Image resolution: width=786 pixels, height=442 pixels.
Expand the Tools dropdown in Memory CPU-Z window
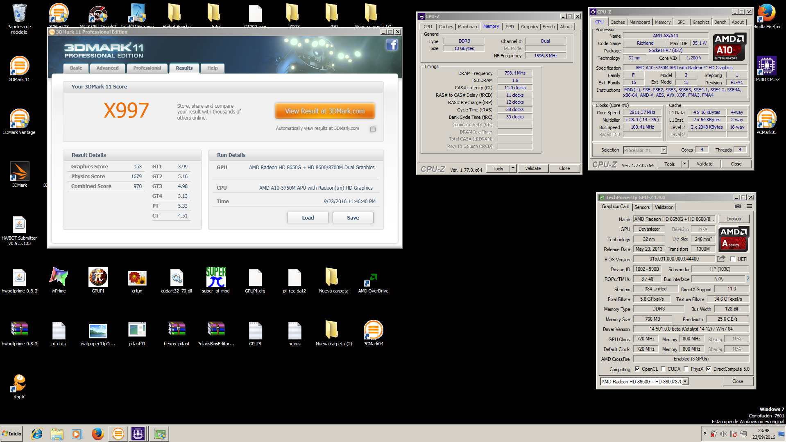(512, 168)
